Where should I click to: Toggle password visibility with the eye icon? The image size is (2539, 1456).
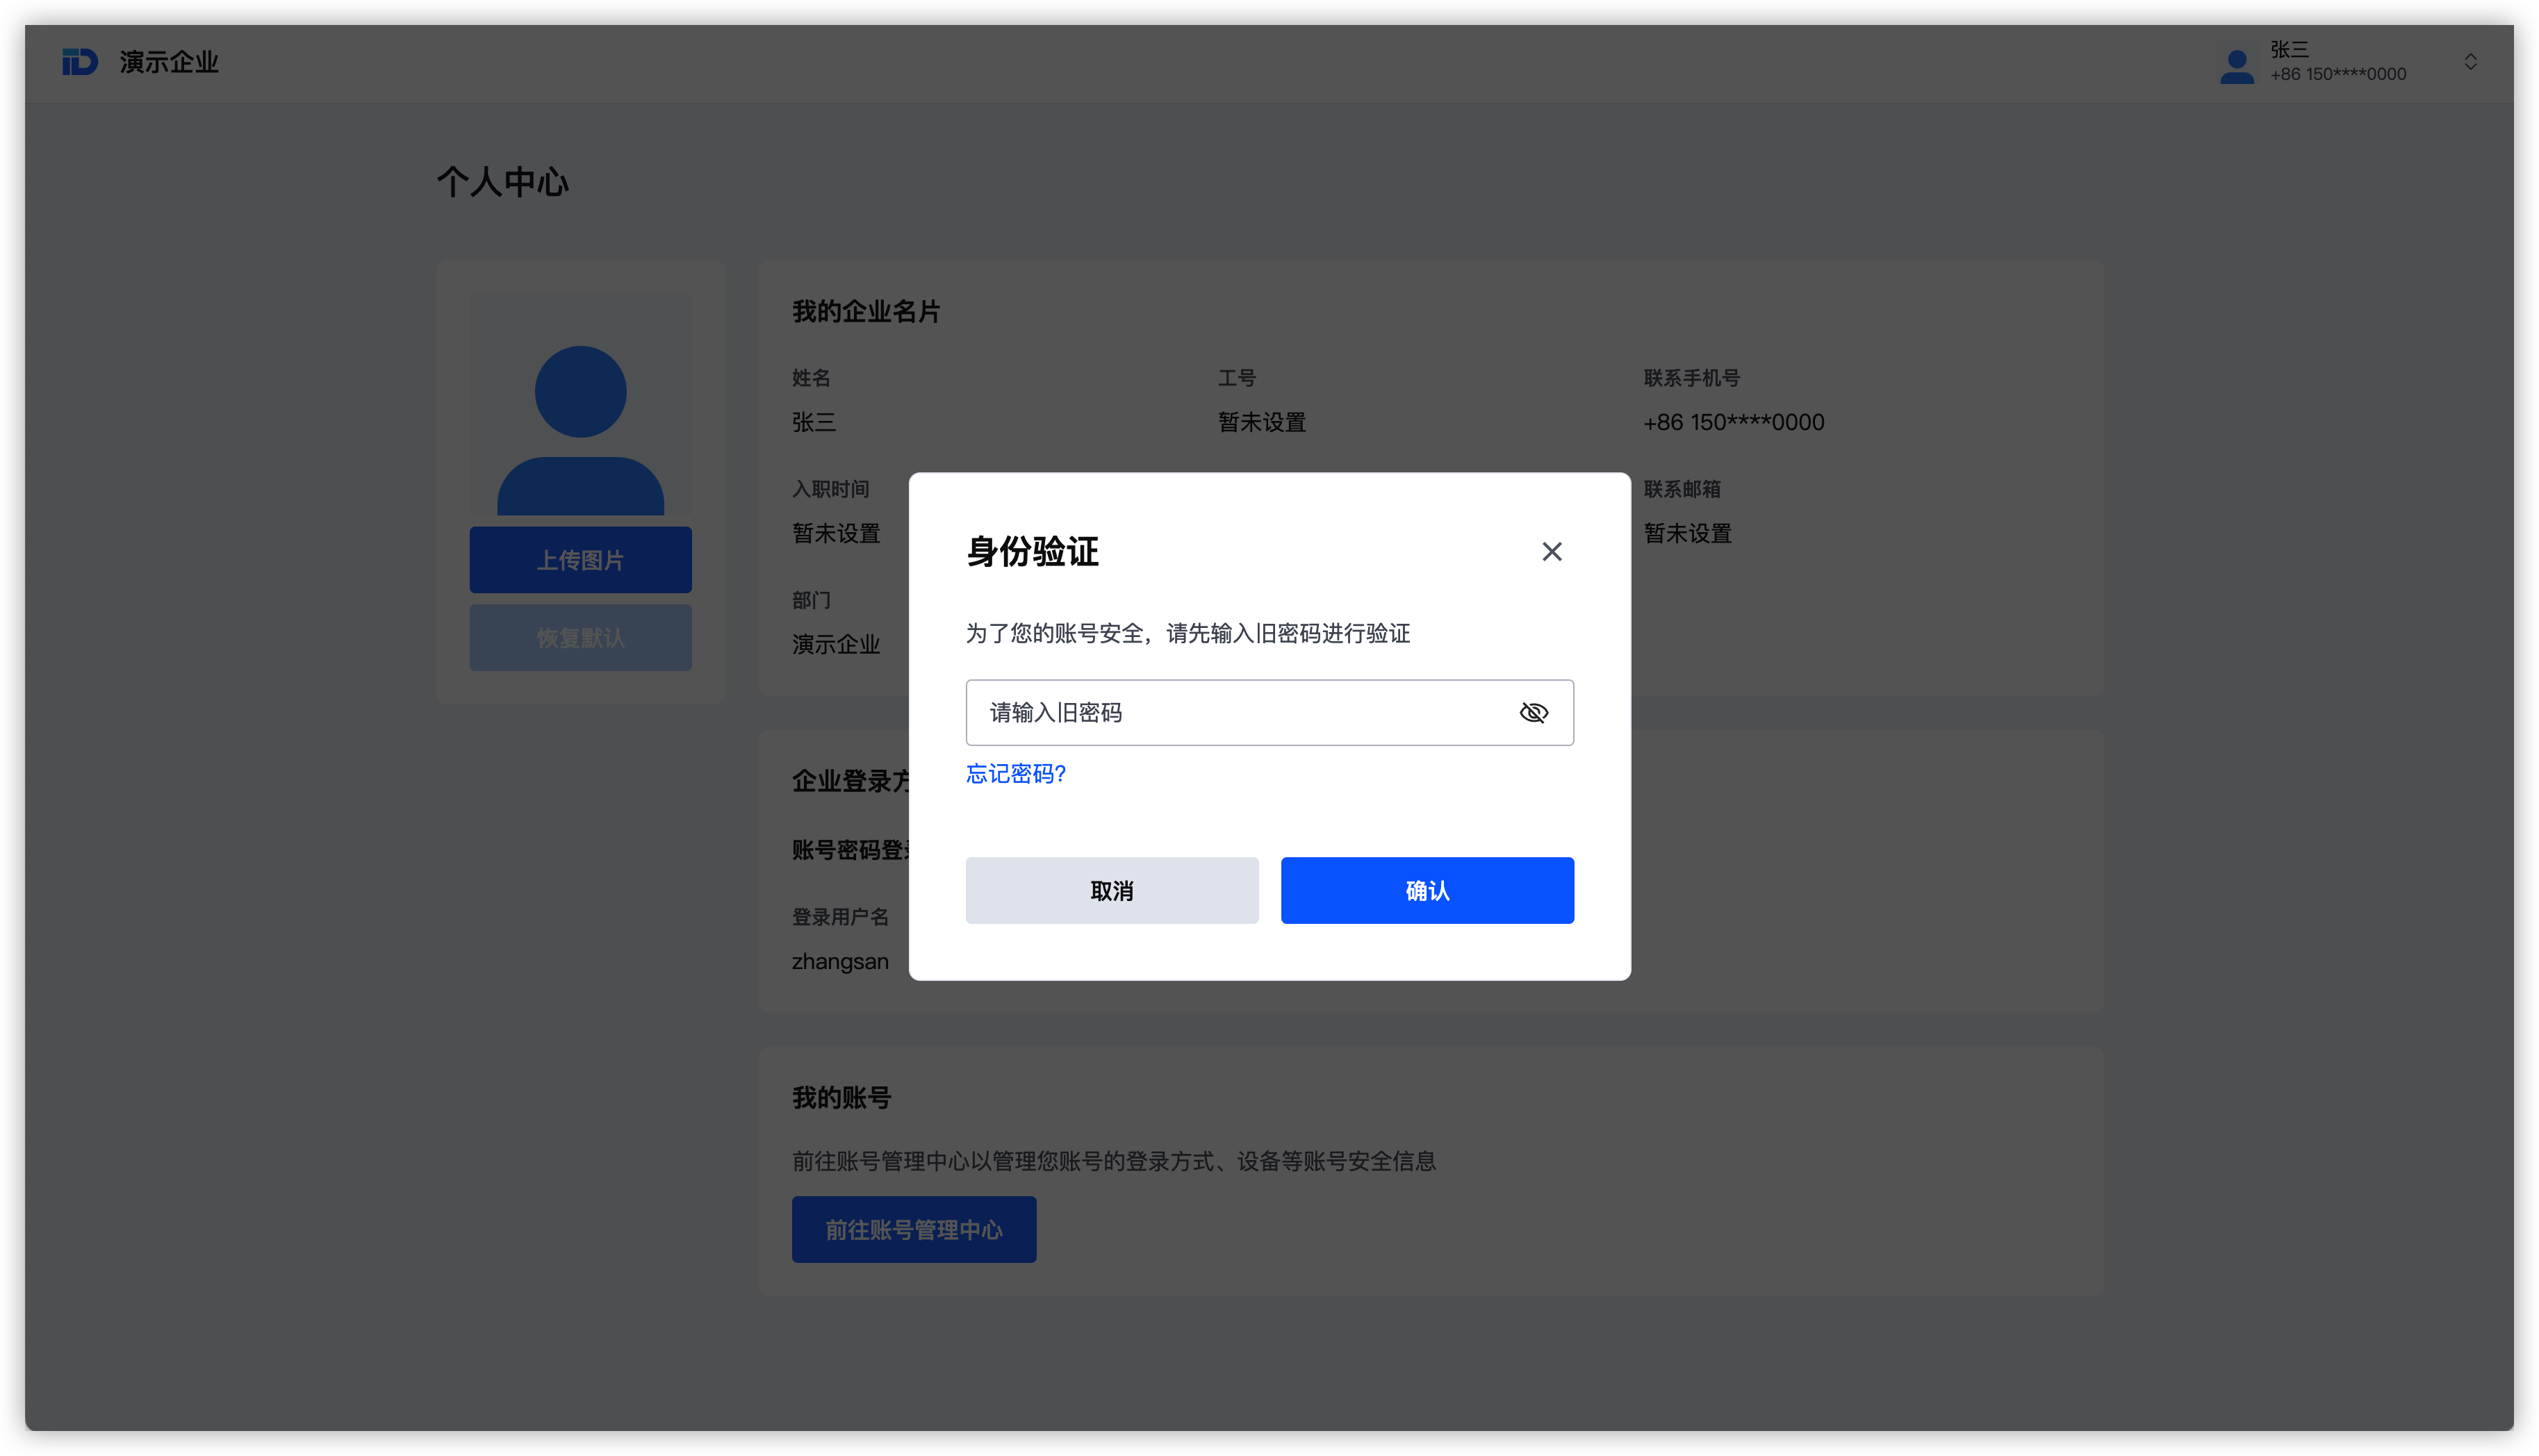tap(1533, 713)
